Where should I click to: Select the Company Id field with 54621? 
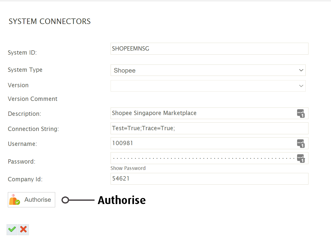(209, 179)
